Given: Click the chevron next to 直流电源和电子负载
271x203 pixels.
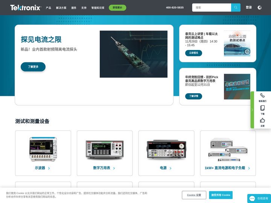Looking at the screenshot, I should coord(249,168).
